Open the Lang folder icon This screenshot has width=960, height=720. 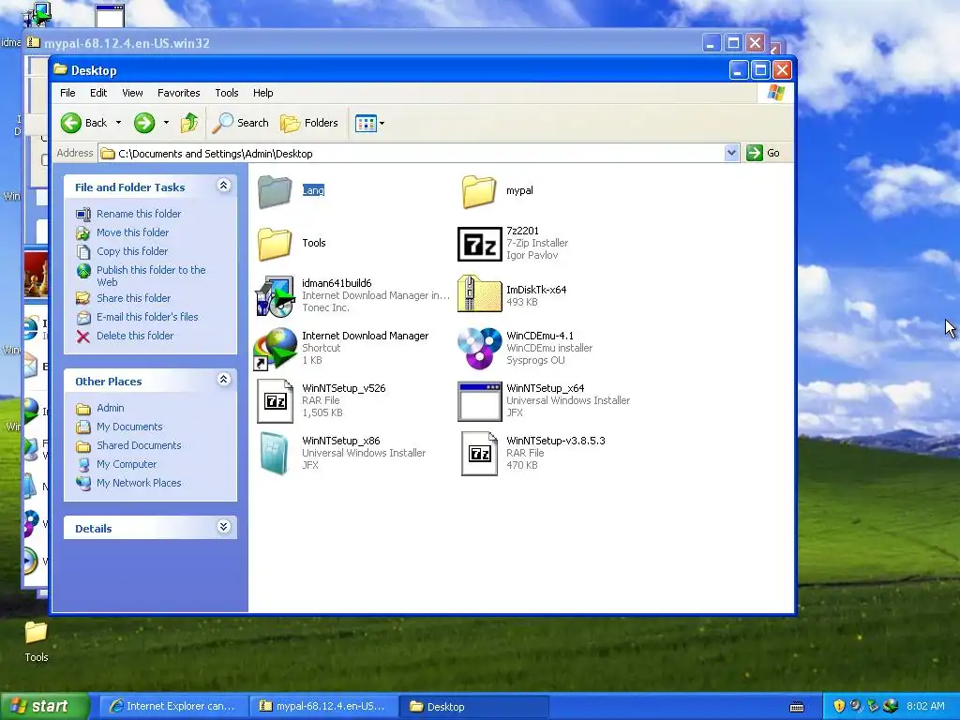pyautogui.click(x=275, y=191)
